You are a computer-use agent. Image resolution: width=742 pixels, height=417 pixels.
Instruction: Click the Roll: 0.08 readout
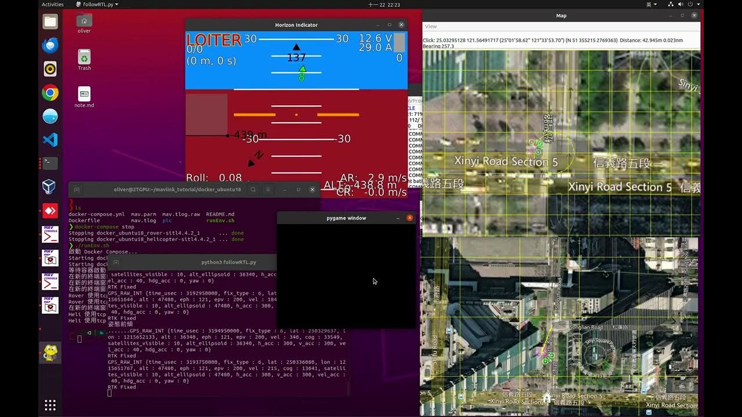pos(214,178)
